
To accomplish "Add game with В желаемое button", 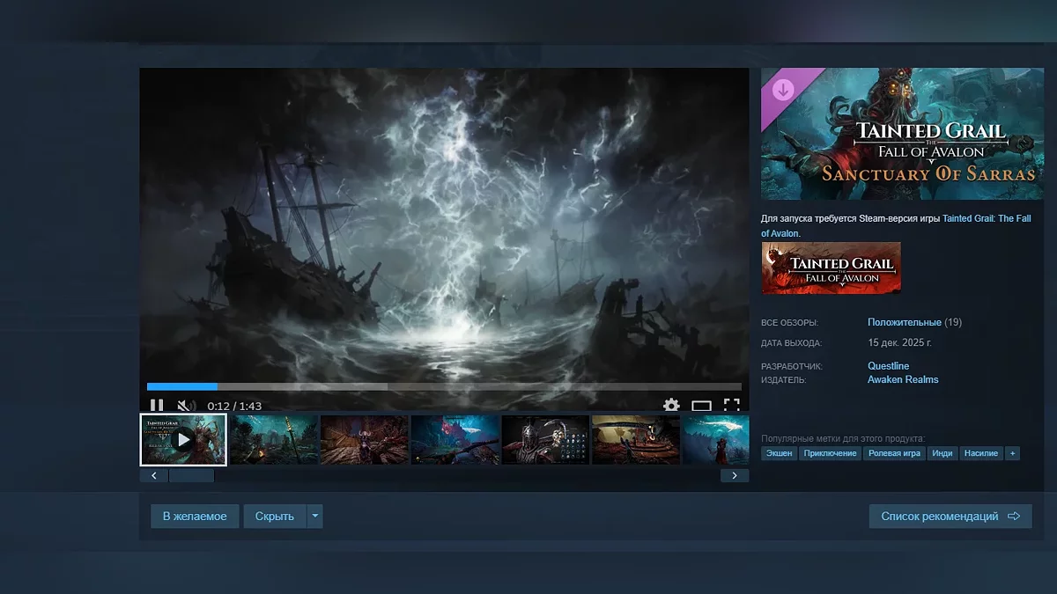I will point(195,517).
